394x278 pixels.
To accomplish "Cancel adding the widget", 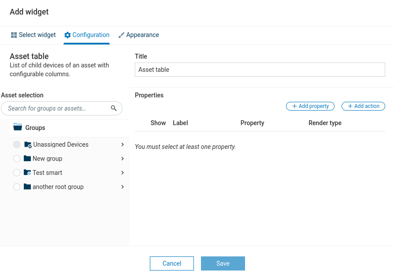I will tap(171, 263).
